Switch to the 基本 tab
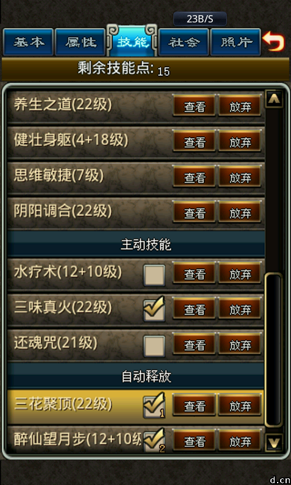Image resolution: width=291 pixels, height=485 pixels. pyautogui.click(x=28, y=42)
